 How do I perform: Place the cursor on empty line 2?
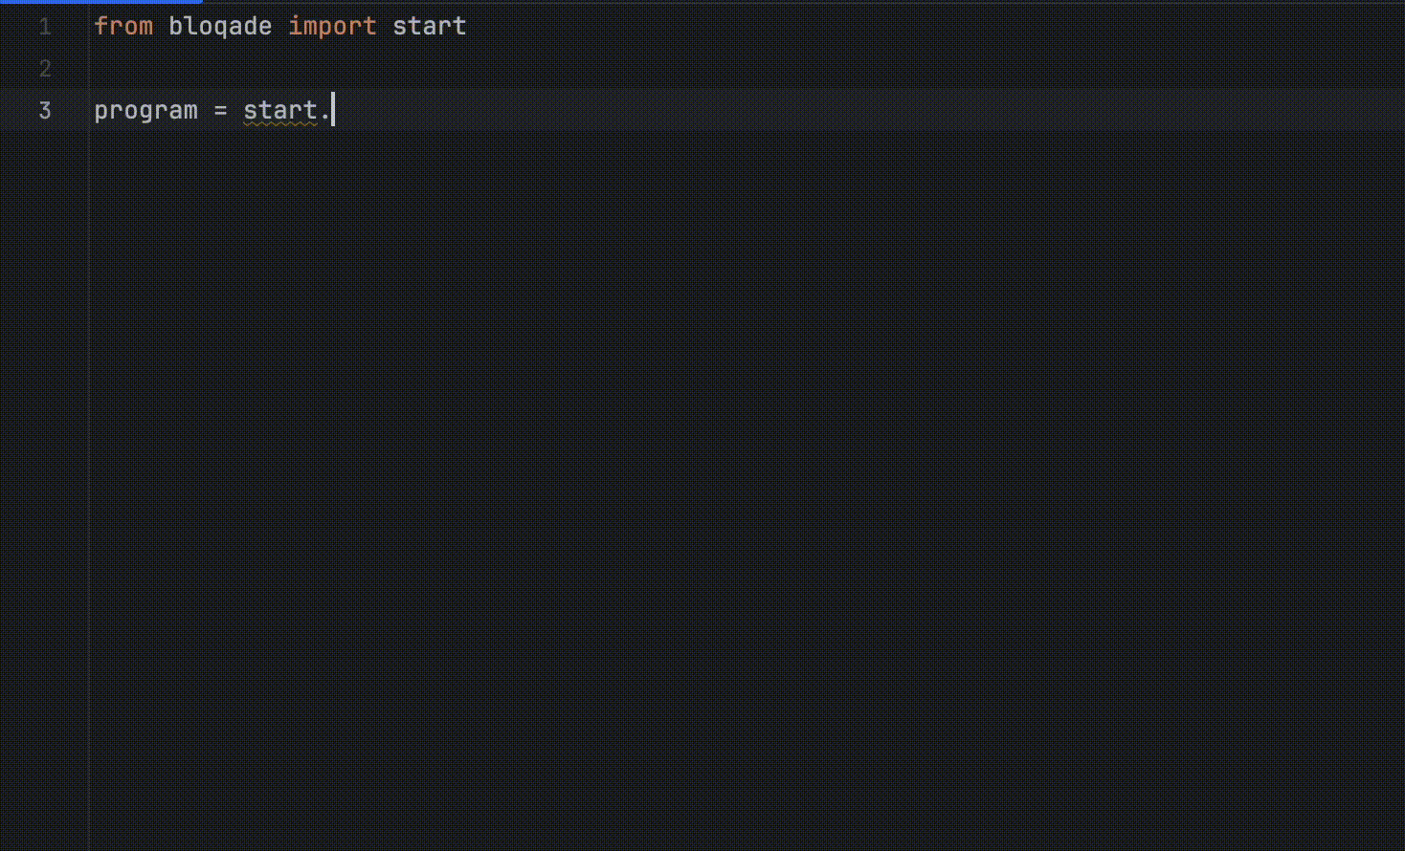tap(287, 69)
